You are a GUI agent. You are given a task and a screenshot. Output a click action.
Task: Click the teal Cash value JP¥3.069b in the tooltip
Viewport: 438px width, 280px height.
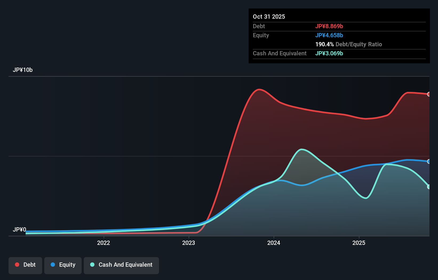click(x=329, y=53)
